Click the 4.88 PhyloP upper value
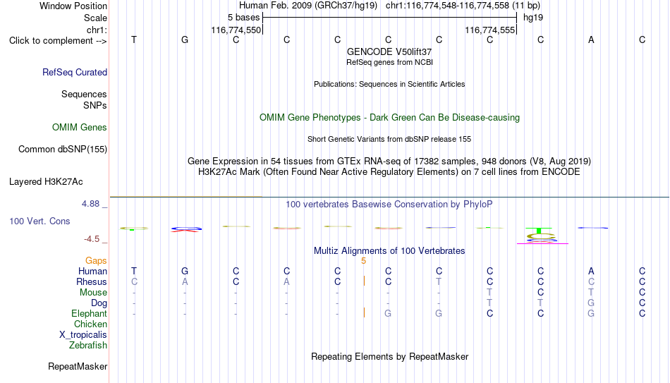670x383 pixels. coord(90,204)
